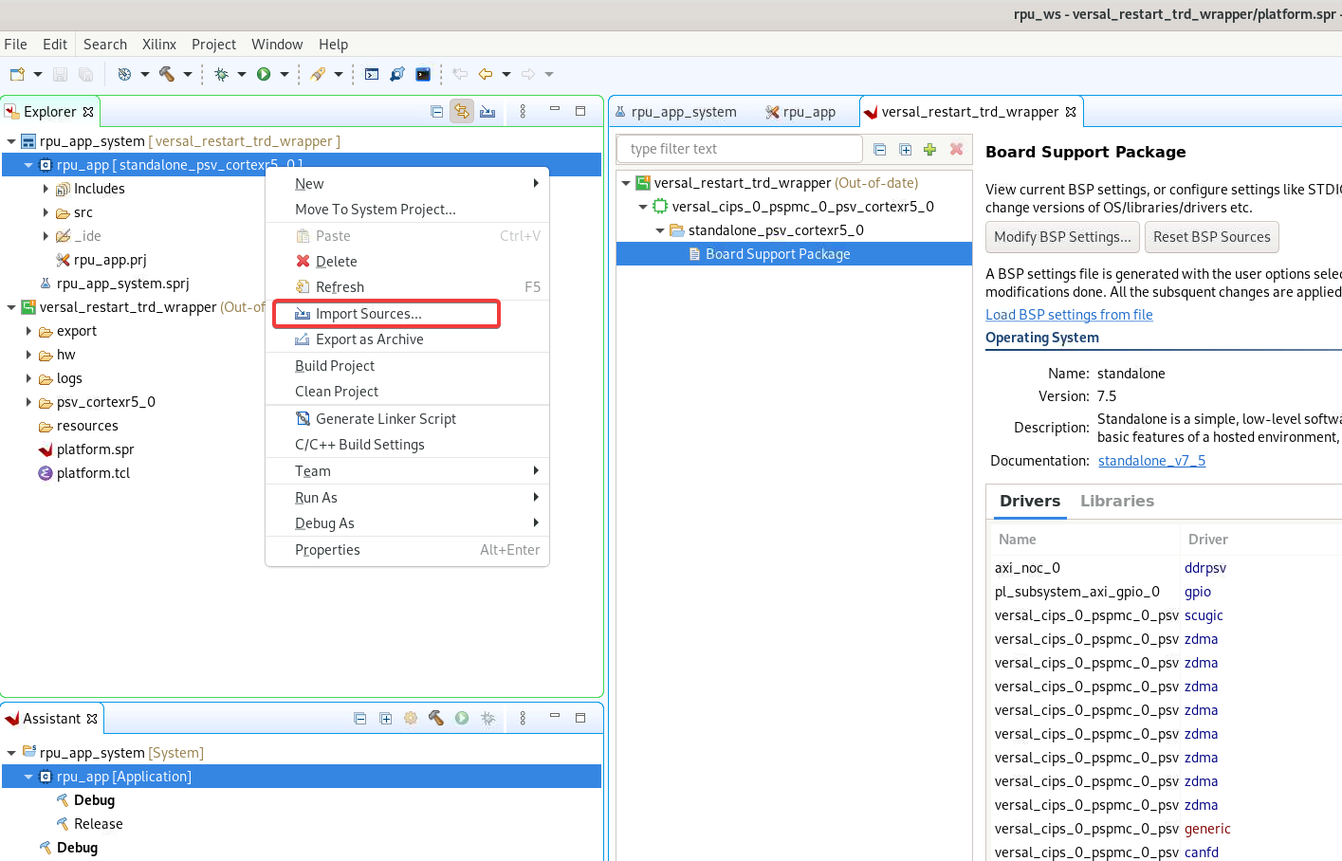Expand the src folder node

click(46, 212)
